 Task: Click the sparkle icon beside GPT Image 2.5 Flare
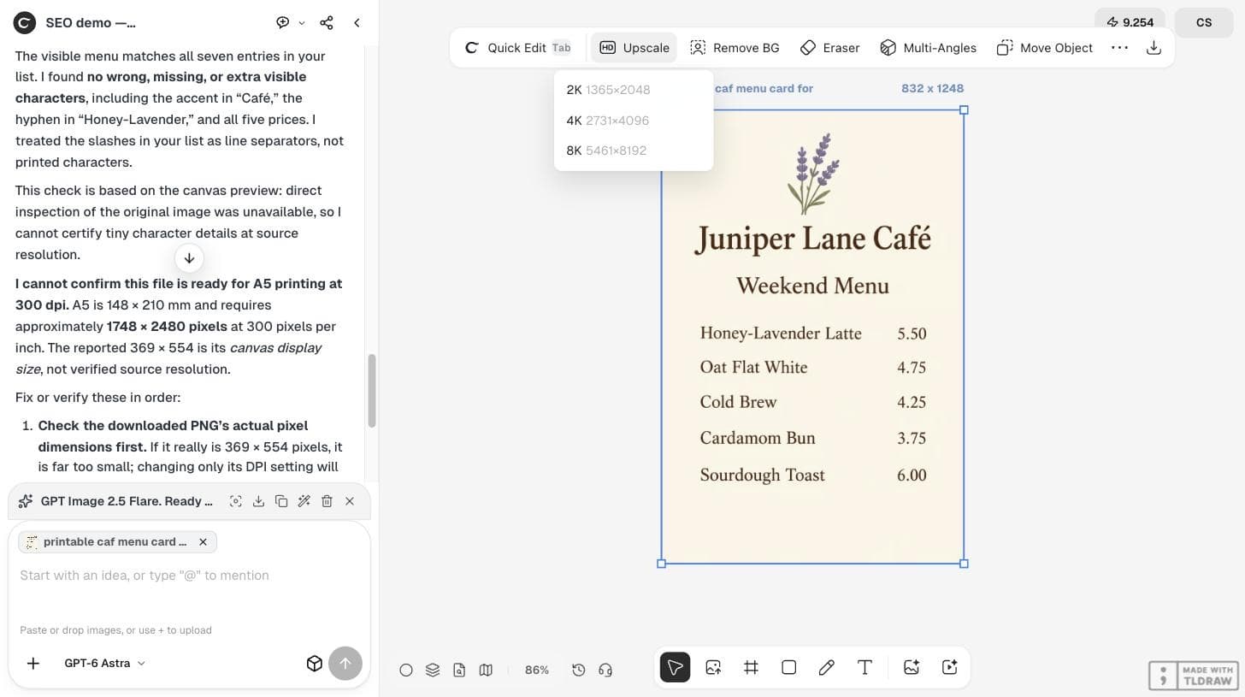pyautogui.click(x=26, y=501)
